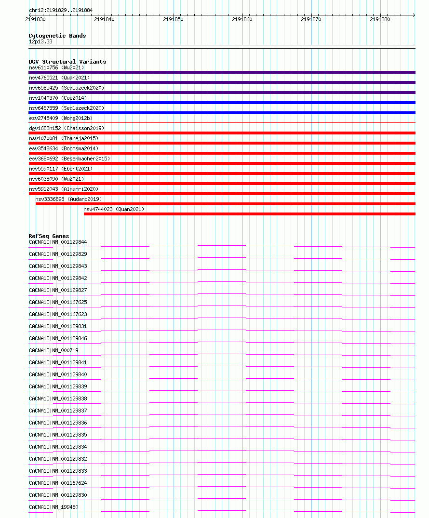The width and height of the screenshot is (429, 518).
Task: Open transcript CACNA1C|NM_001129841
Action: (x=58, y=363)
